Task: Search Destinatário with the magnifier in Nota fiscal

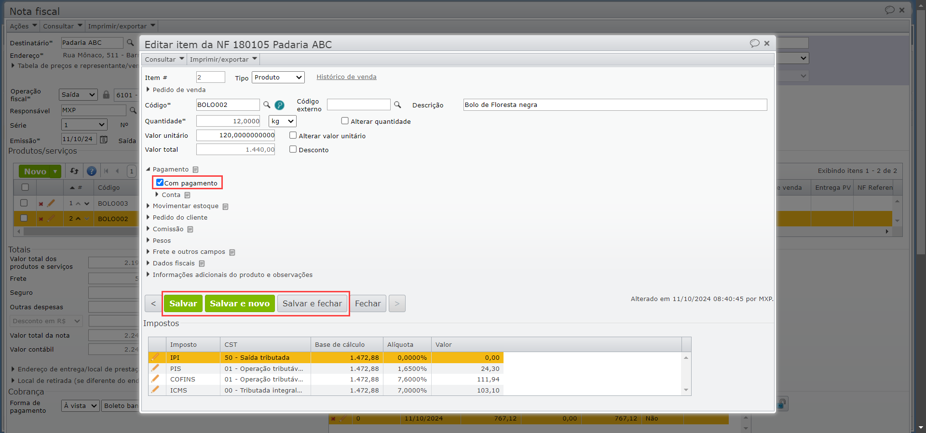Action: pyautogui.click(x=130, y=43)
